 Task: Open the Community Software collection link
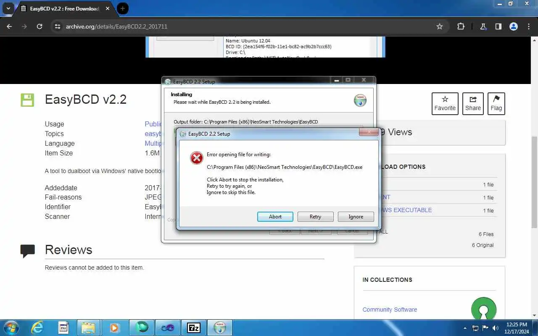390,310
